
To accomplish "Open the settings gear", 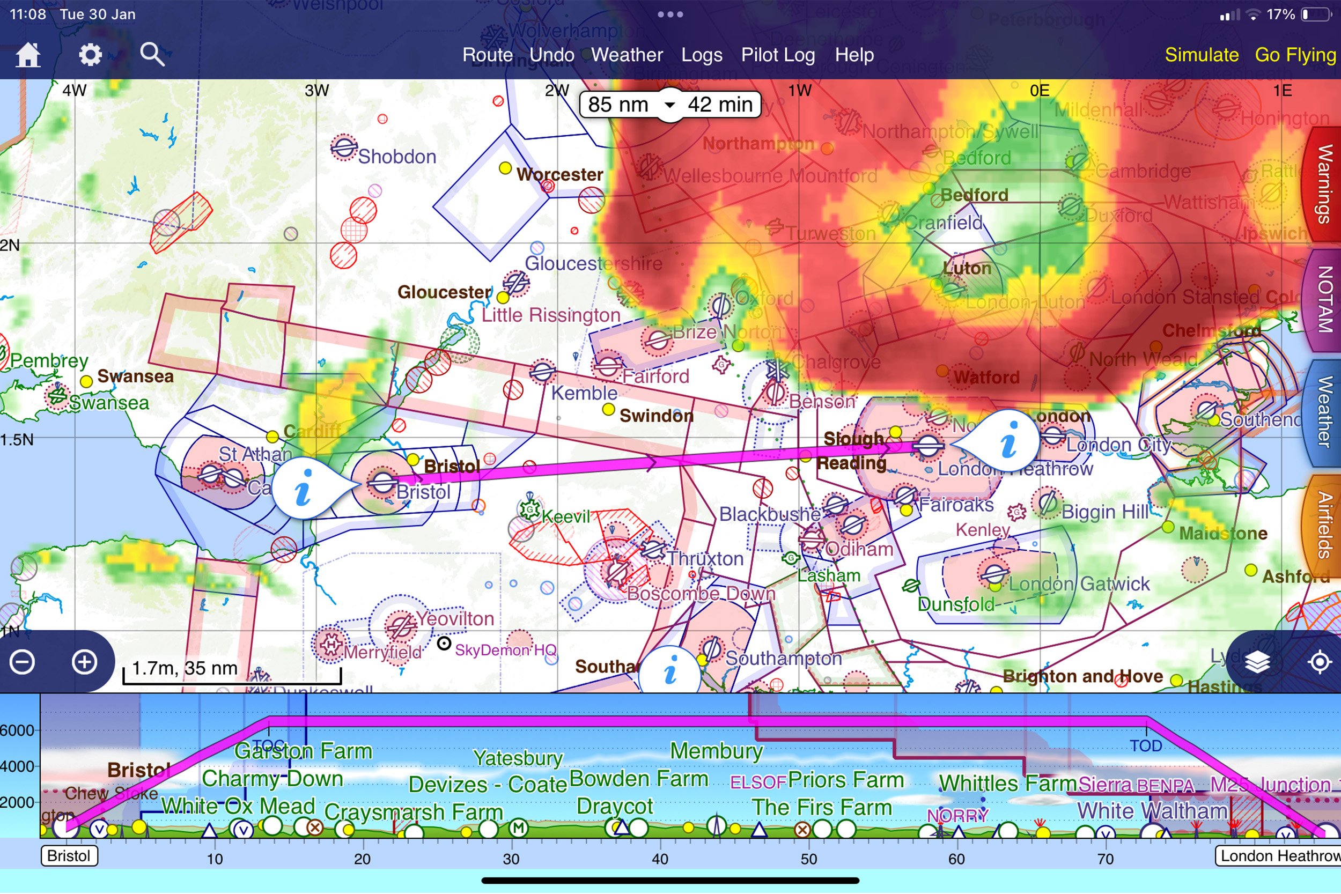I will point(90,55).
